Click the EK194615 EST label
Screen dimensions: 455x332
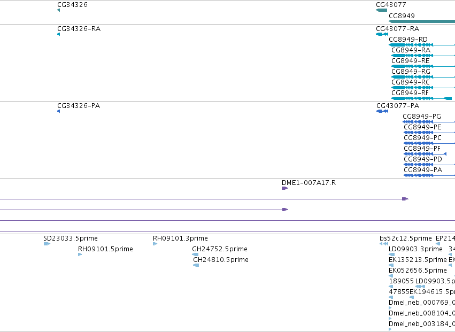coord(433,292)
